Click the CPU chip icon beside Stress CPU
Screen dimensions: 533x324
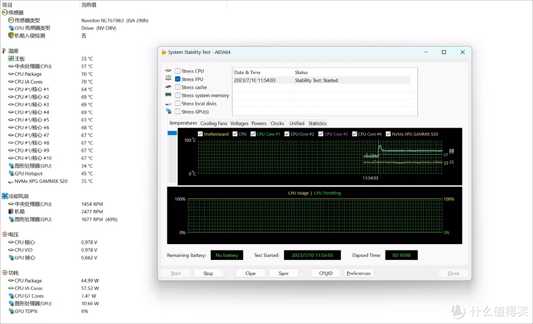click(x=168, y=71)
